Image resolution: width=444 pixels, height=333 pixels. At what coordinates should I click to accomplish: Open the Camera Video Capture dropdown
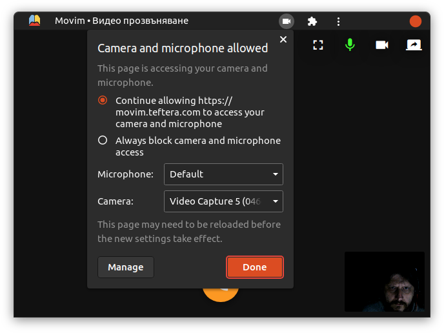tap(223, 201)
